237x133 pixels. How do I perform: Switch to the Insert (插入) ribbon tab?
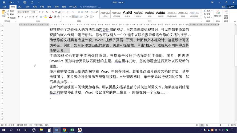click(20, 7)
